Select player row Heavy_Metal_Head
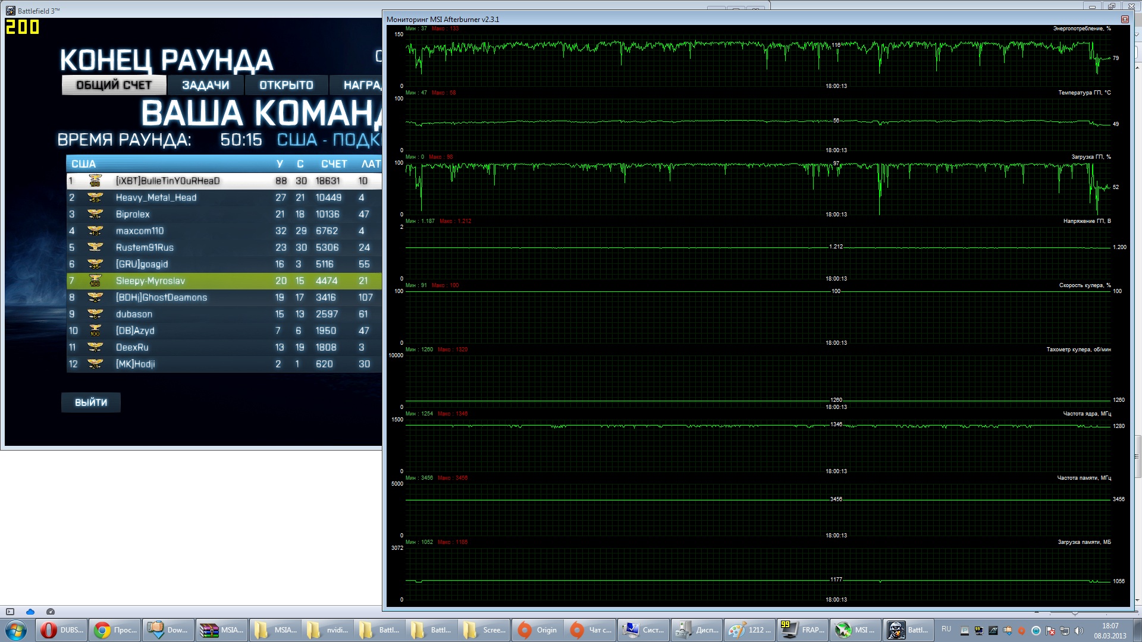The height and width of the screenshot is (642, 1142). point(224,197)
